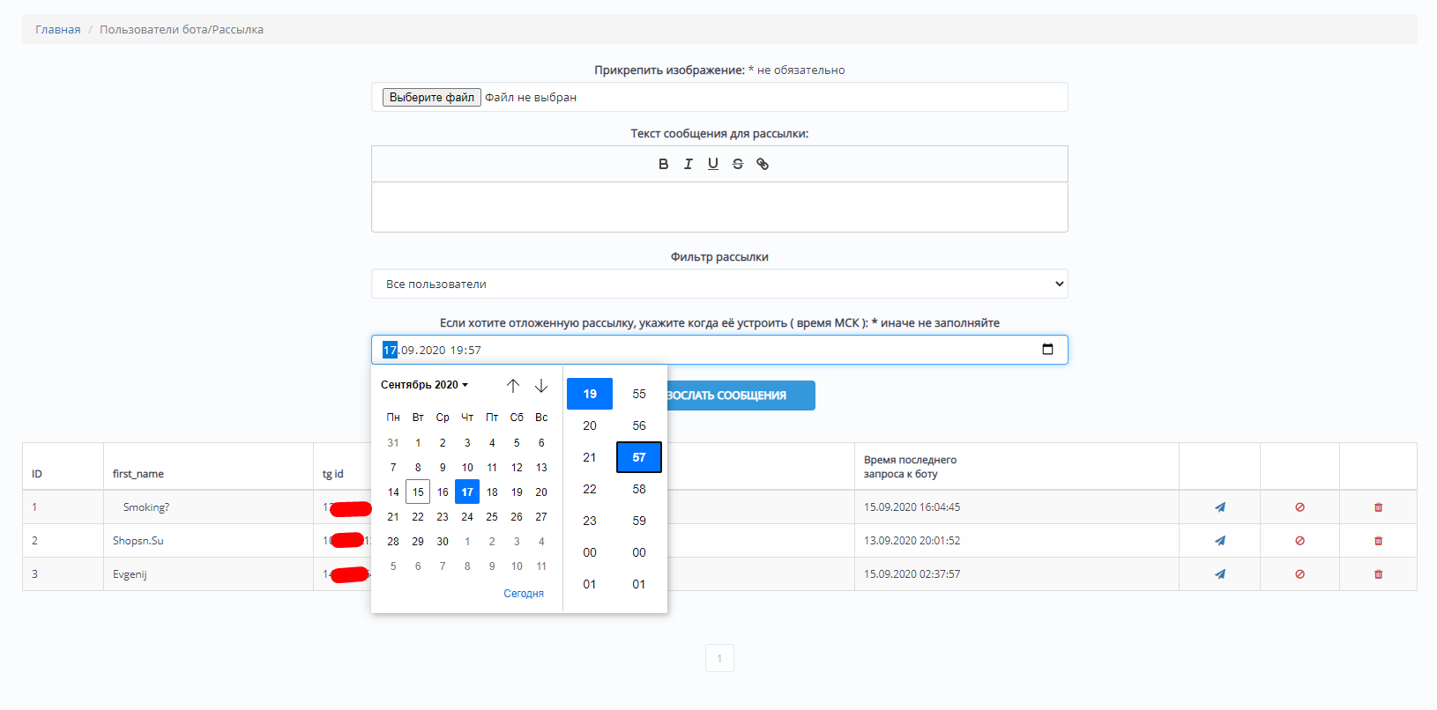Apply strikethrough formatting in editor toolbar
Screen dimensions: 1437x710
coord(738,164)
